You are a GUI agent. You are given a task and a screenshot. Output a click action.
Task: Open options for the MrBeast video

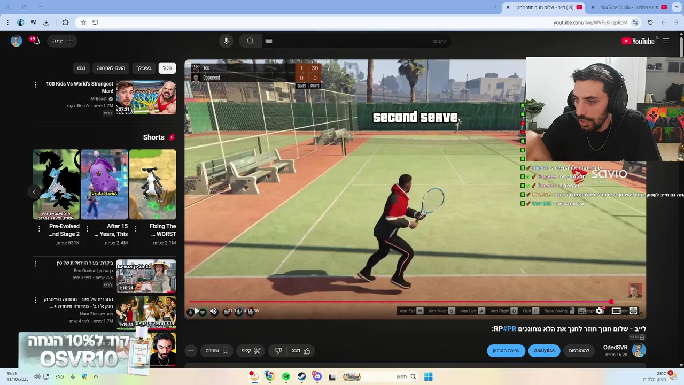[36, 85]
